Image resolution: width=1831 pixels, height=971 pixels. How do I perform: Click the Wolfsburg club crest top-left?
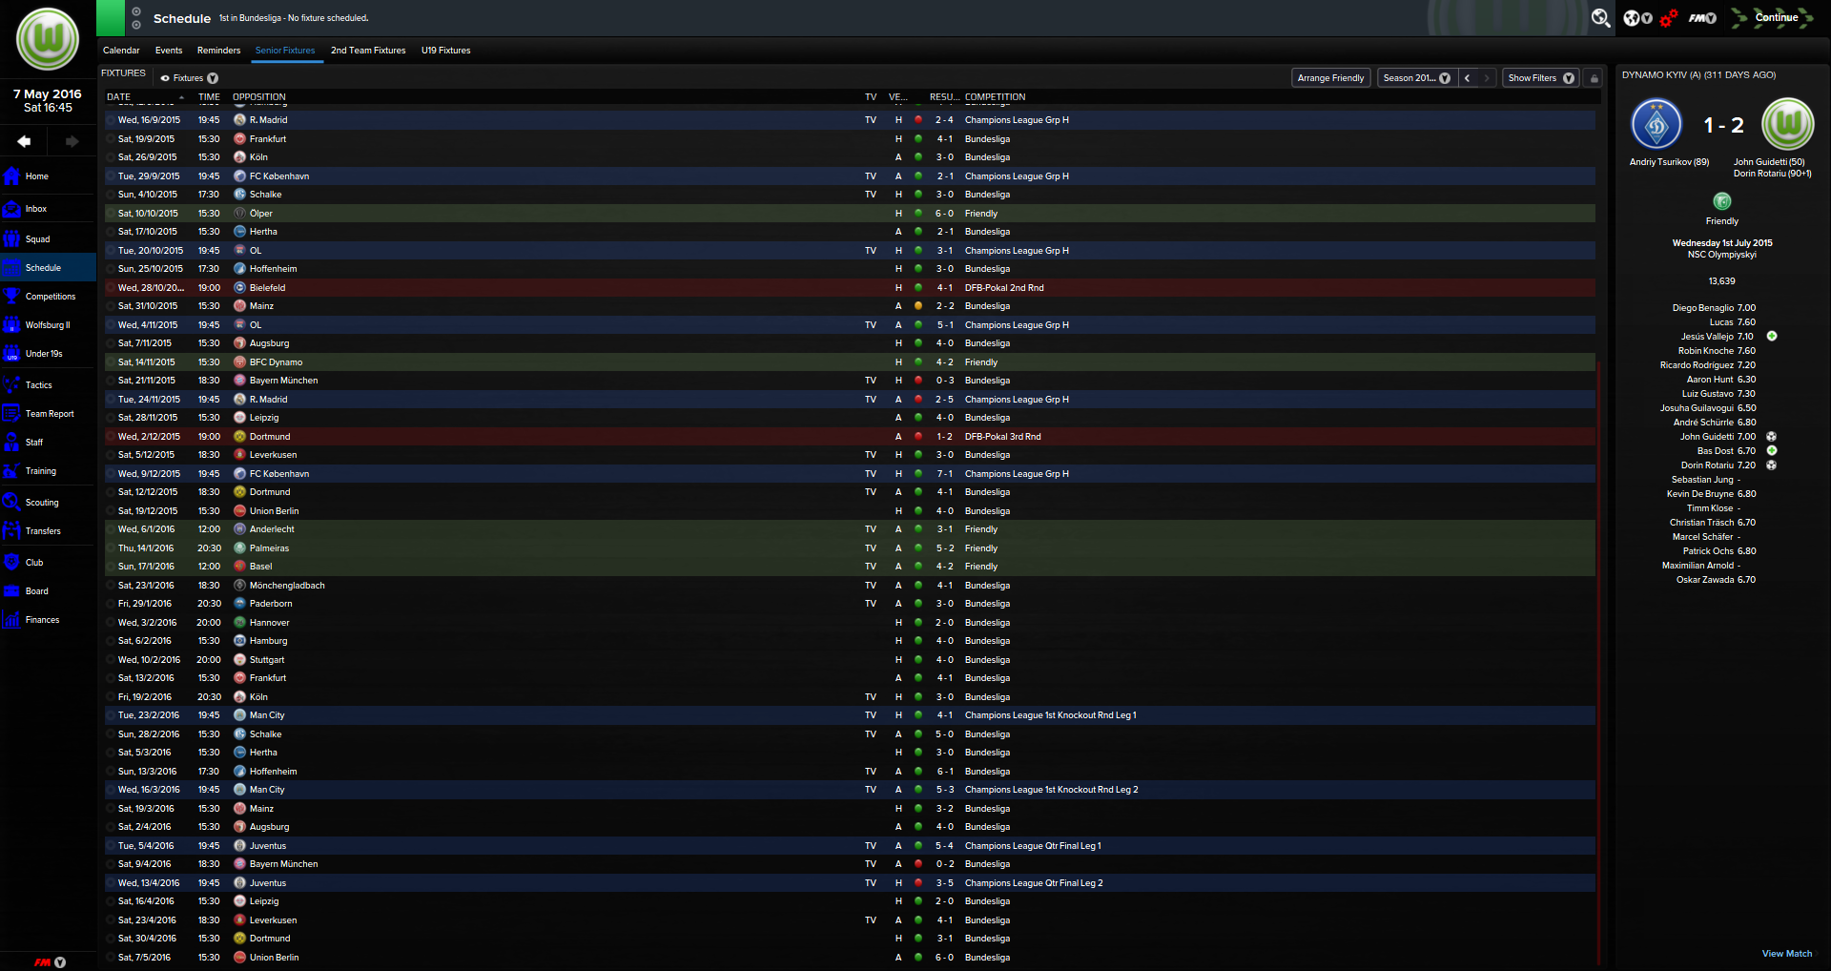click(x=48, y=39)
